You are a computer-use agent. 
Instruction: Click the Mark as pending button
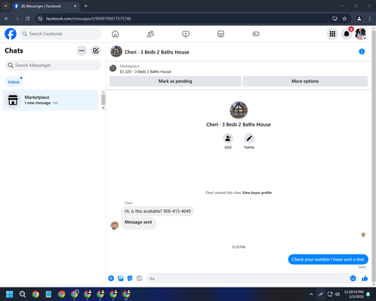click(175, 81)
